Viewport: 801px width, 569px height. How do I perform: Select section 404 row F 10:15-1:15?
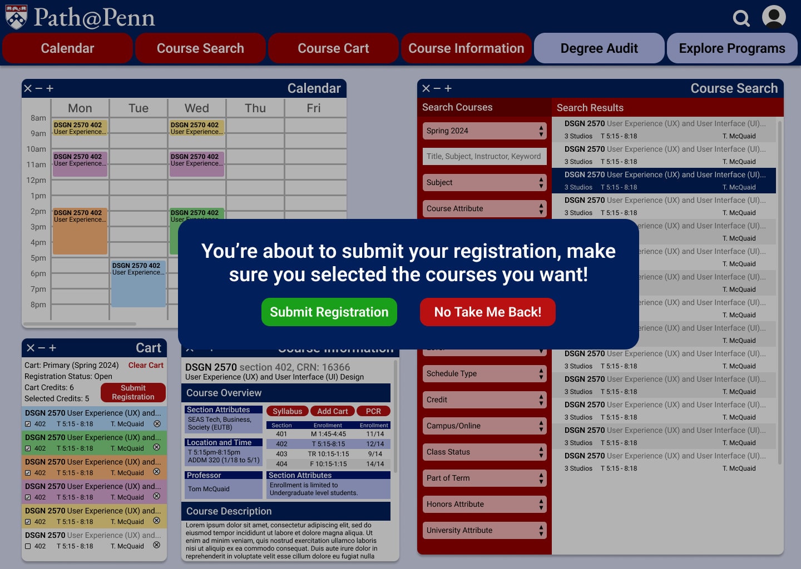[x=328, y=464]
